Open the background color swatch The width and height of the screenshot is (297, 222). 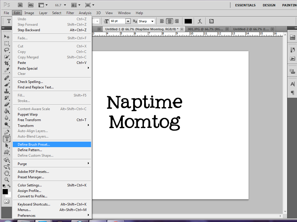pyautogui.click(x=10, y=196)
